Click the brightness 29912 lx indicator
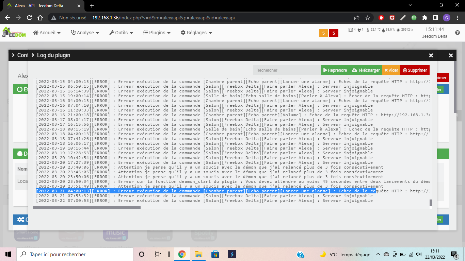Viewport: 465px width, 261px height. (404, 30)
